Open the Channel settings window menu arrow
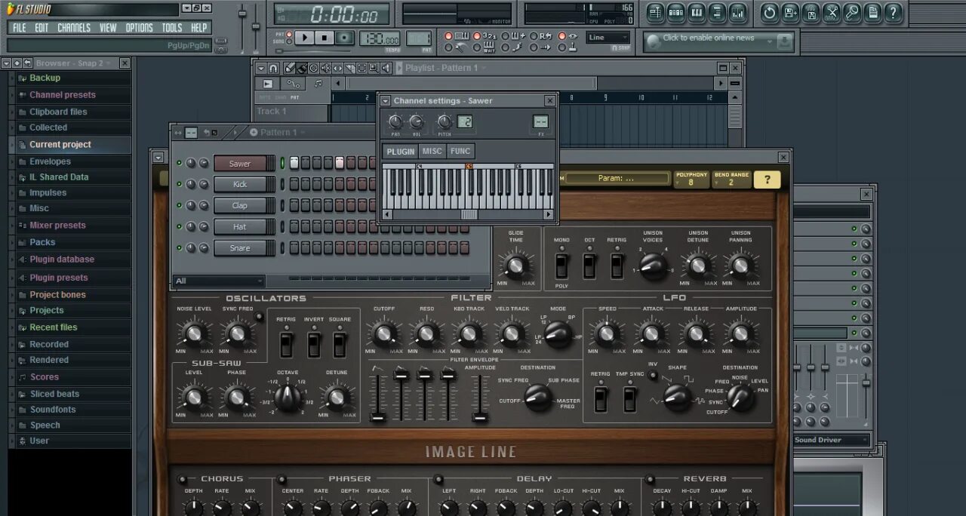 385,100
